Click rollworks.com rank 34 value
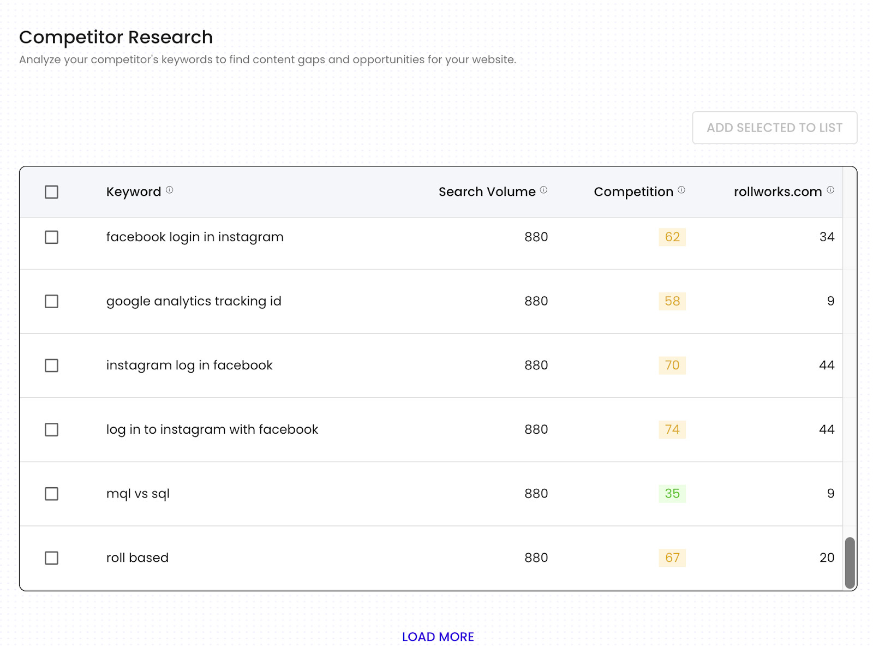The width and height of the screenshot is (873, 647). click(x=827, y=237)
